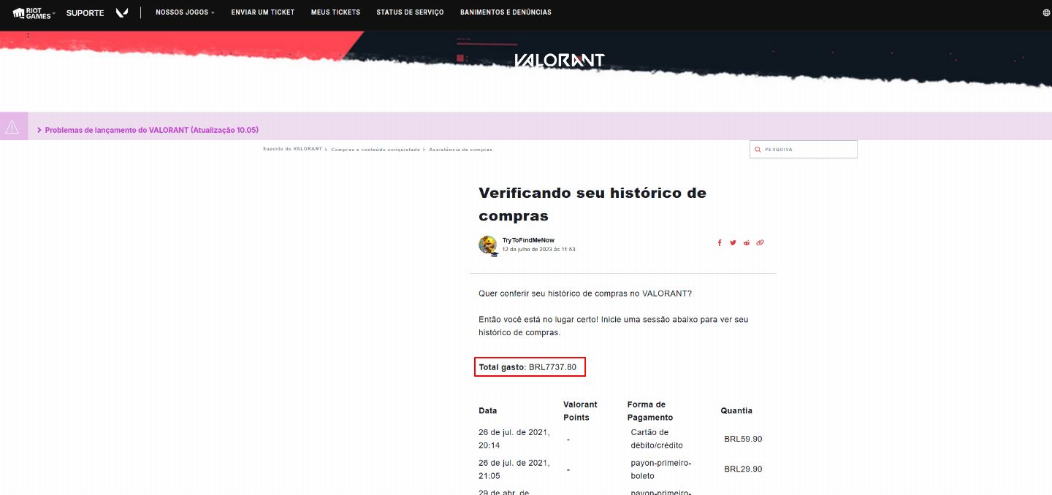Click the article title Verificando seu histórico de compras
This screenshot has width=1052, height=495.
pos(592,204)
